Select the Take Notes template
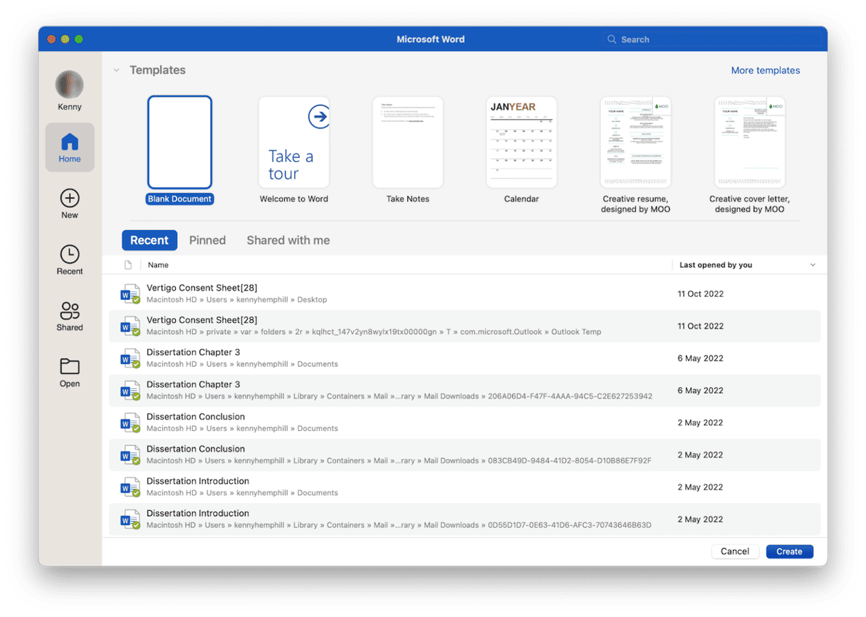 407,142
